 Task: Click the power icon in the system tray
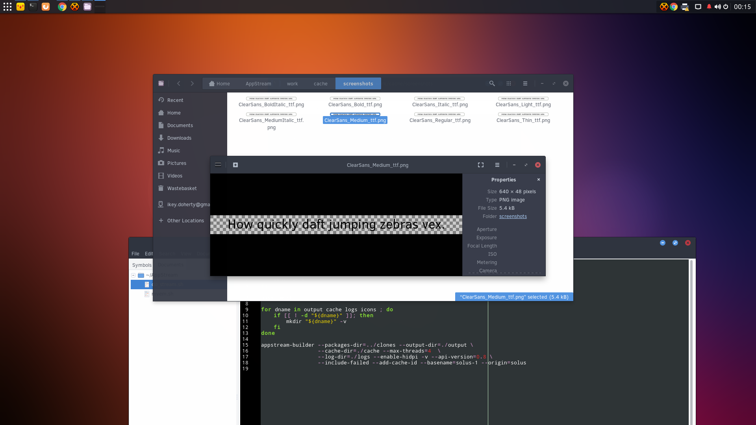pos(726,7)
